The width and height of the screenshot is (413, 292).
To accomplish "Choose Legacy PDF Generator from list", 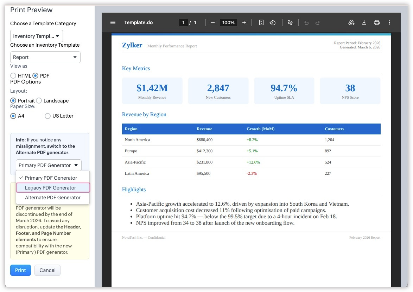I will (53, 188).
